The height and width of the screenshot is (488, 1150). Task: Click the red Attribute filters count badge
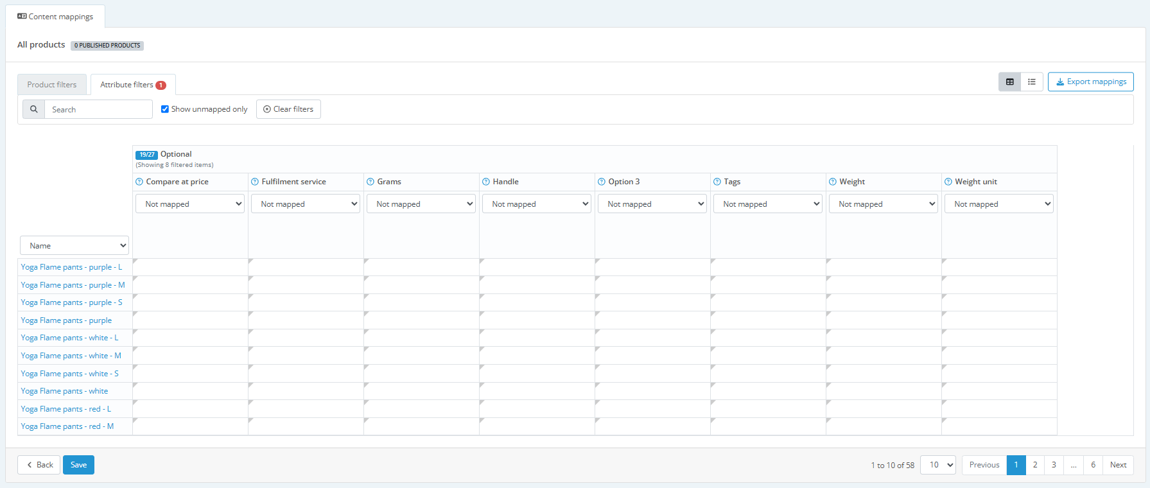pos(161,85)
